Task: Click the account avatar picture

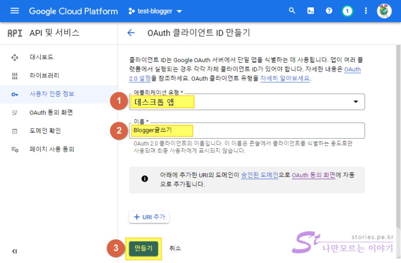Action: [x=384, y=11]
